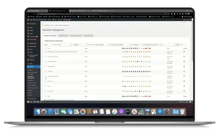Click the note icon for XTM WordPress Demo row

pos(184,76)
